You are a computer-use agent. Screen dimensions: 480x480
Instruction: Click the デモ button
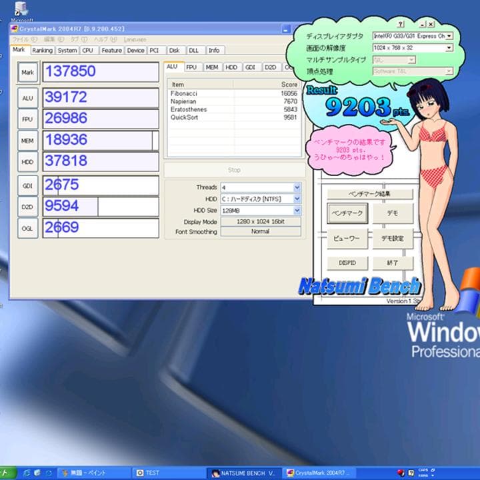coord(393,213)
